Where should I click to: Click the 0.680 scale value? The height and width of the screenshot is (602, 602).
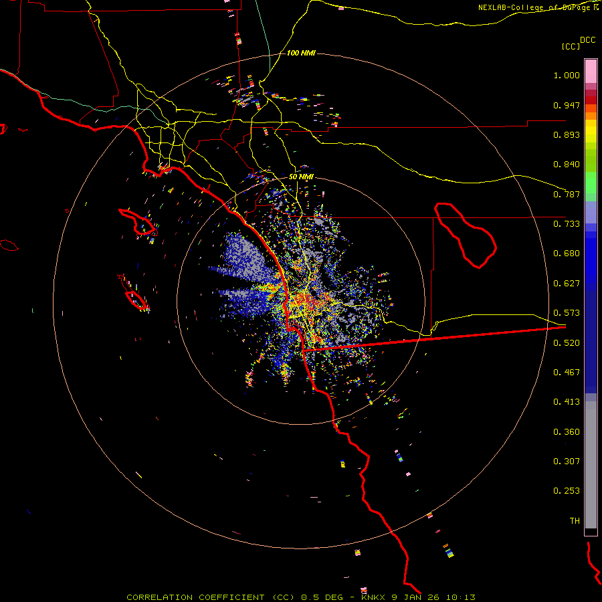567,254
